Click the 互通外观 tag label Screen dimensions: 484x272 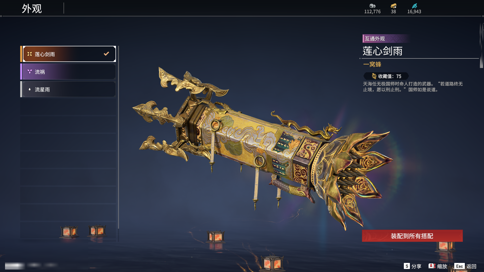(375, 39)
